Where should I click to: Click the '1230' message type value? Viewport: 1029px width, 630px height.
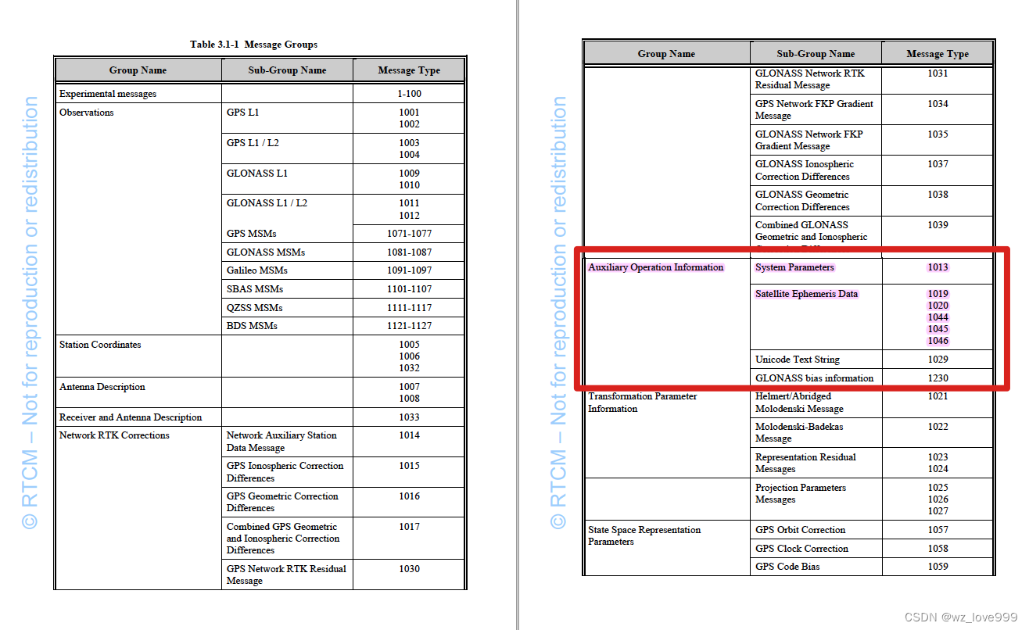tap(938, 378)
